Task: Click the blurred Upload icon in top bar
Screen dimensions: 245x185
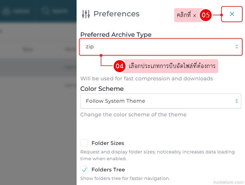Action: click(6, 11)
